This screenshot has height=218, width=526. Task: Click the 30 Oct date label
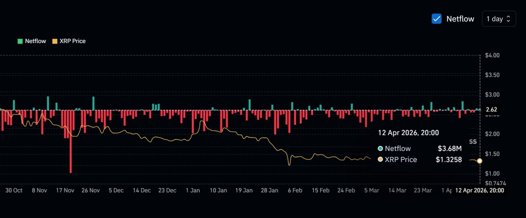point(14,191)
